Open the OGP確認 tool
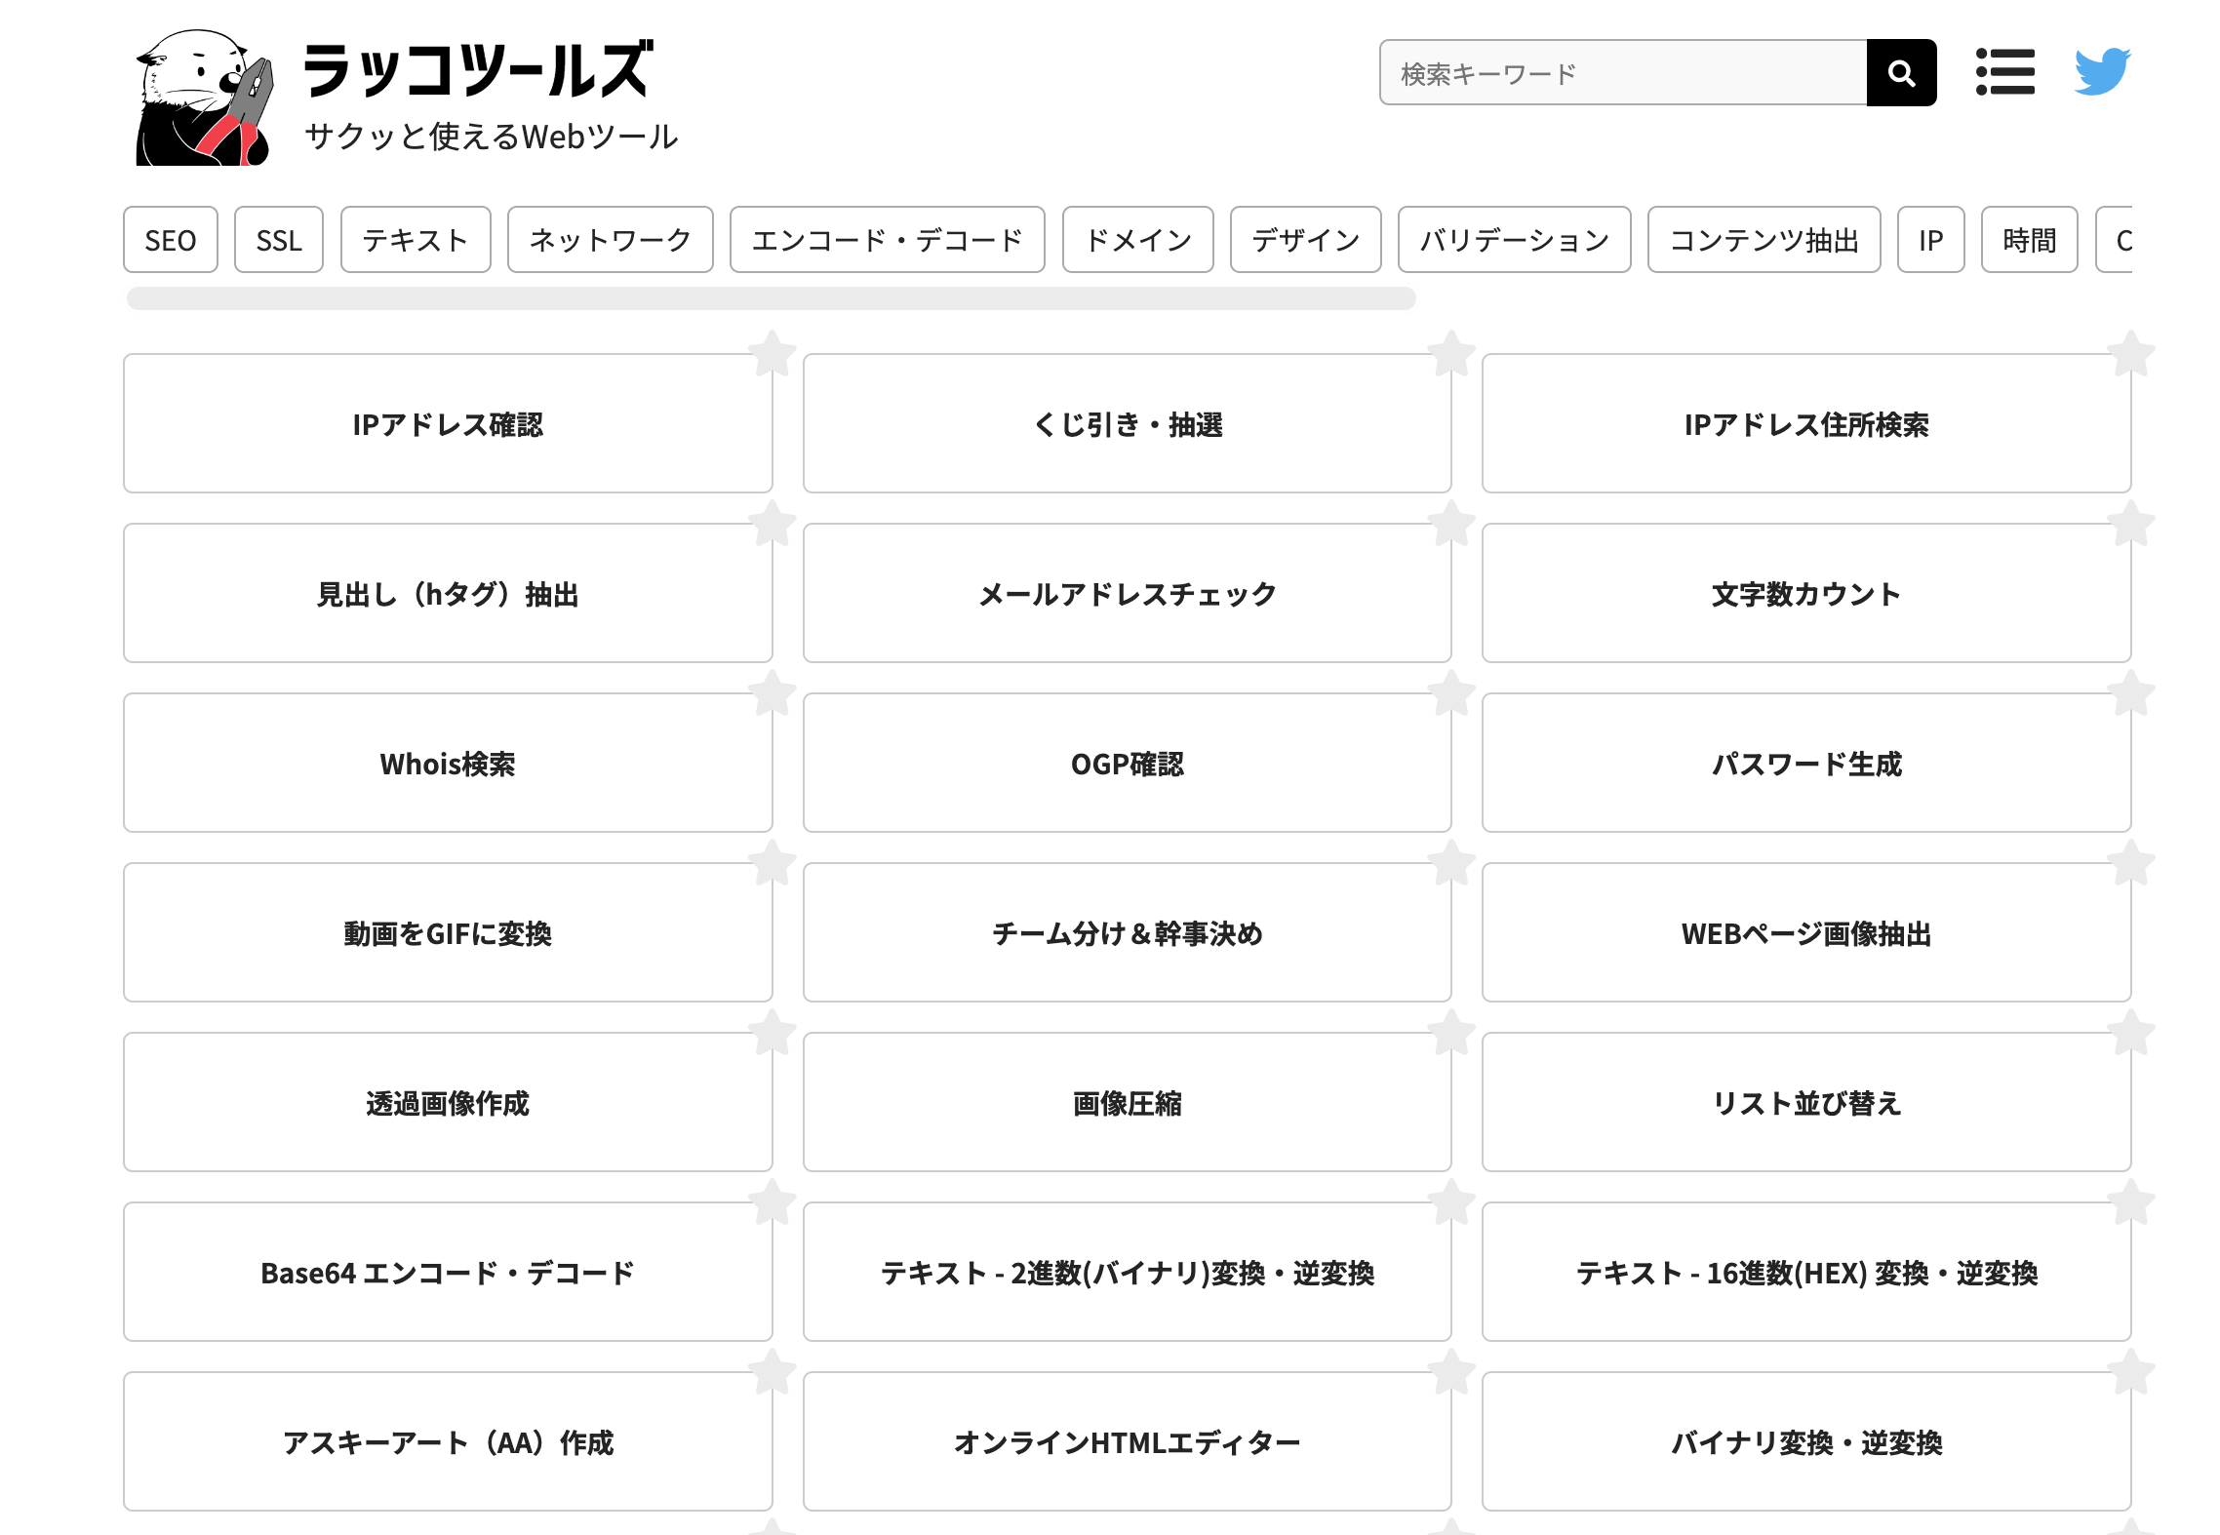The height and width of the screenshot is (1535, 2220). click(x=1128, y=764)
